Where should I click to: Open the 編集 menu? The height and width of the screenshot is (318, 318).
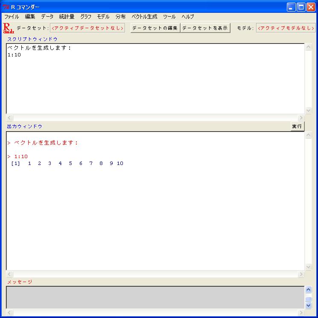(30, 17)
